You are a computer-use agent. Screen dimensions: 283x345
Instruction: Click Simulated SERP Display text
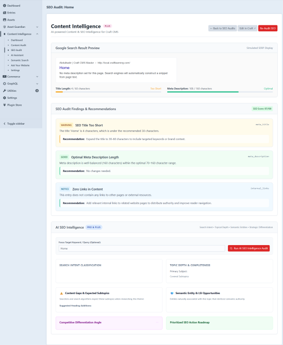(260, 48)
